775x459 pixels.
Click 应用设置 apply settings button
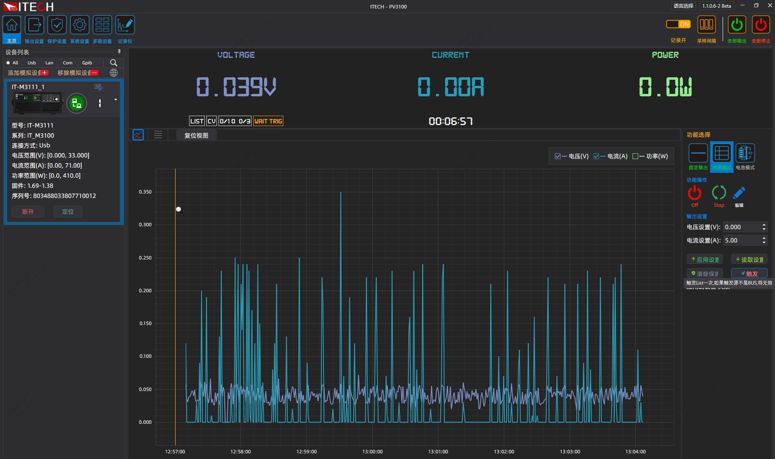tap(705, 259)
